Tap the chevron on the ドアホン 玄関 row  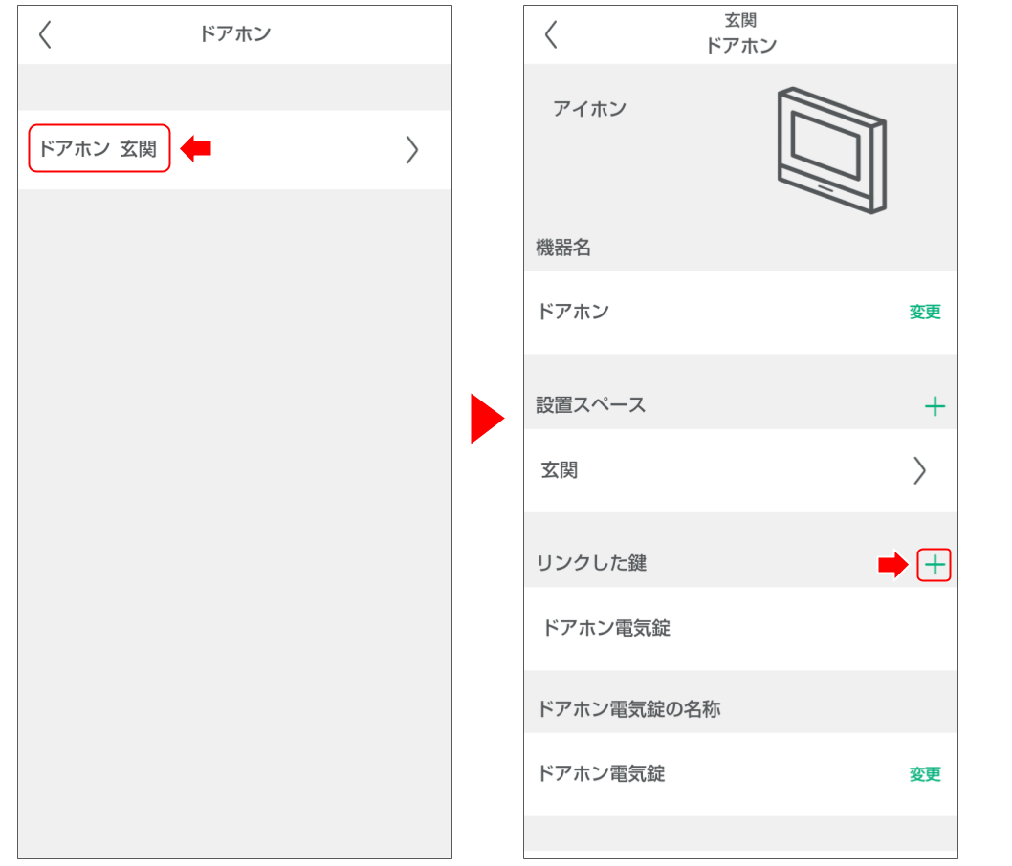click(411, 149)
